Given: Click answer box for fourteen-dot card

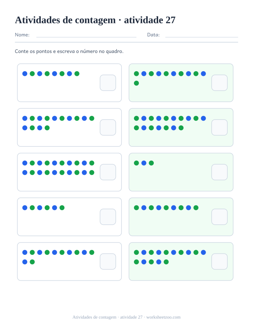Looking at the screenshot, I should [x=108, y=127].
